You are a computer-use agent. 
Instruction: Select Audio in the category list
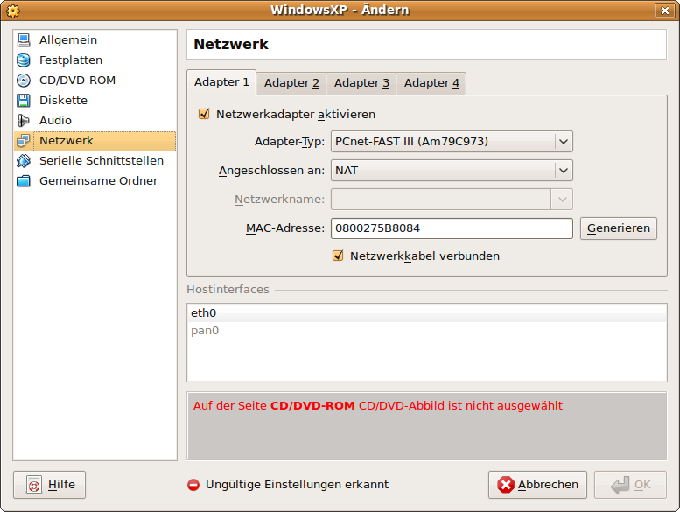point(95,121)
